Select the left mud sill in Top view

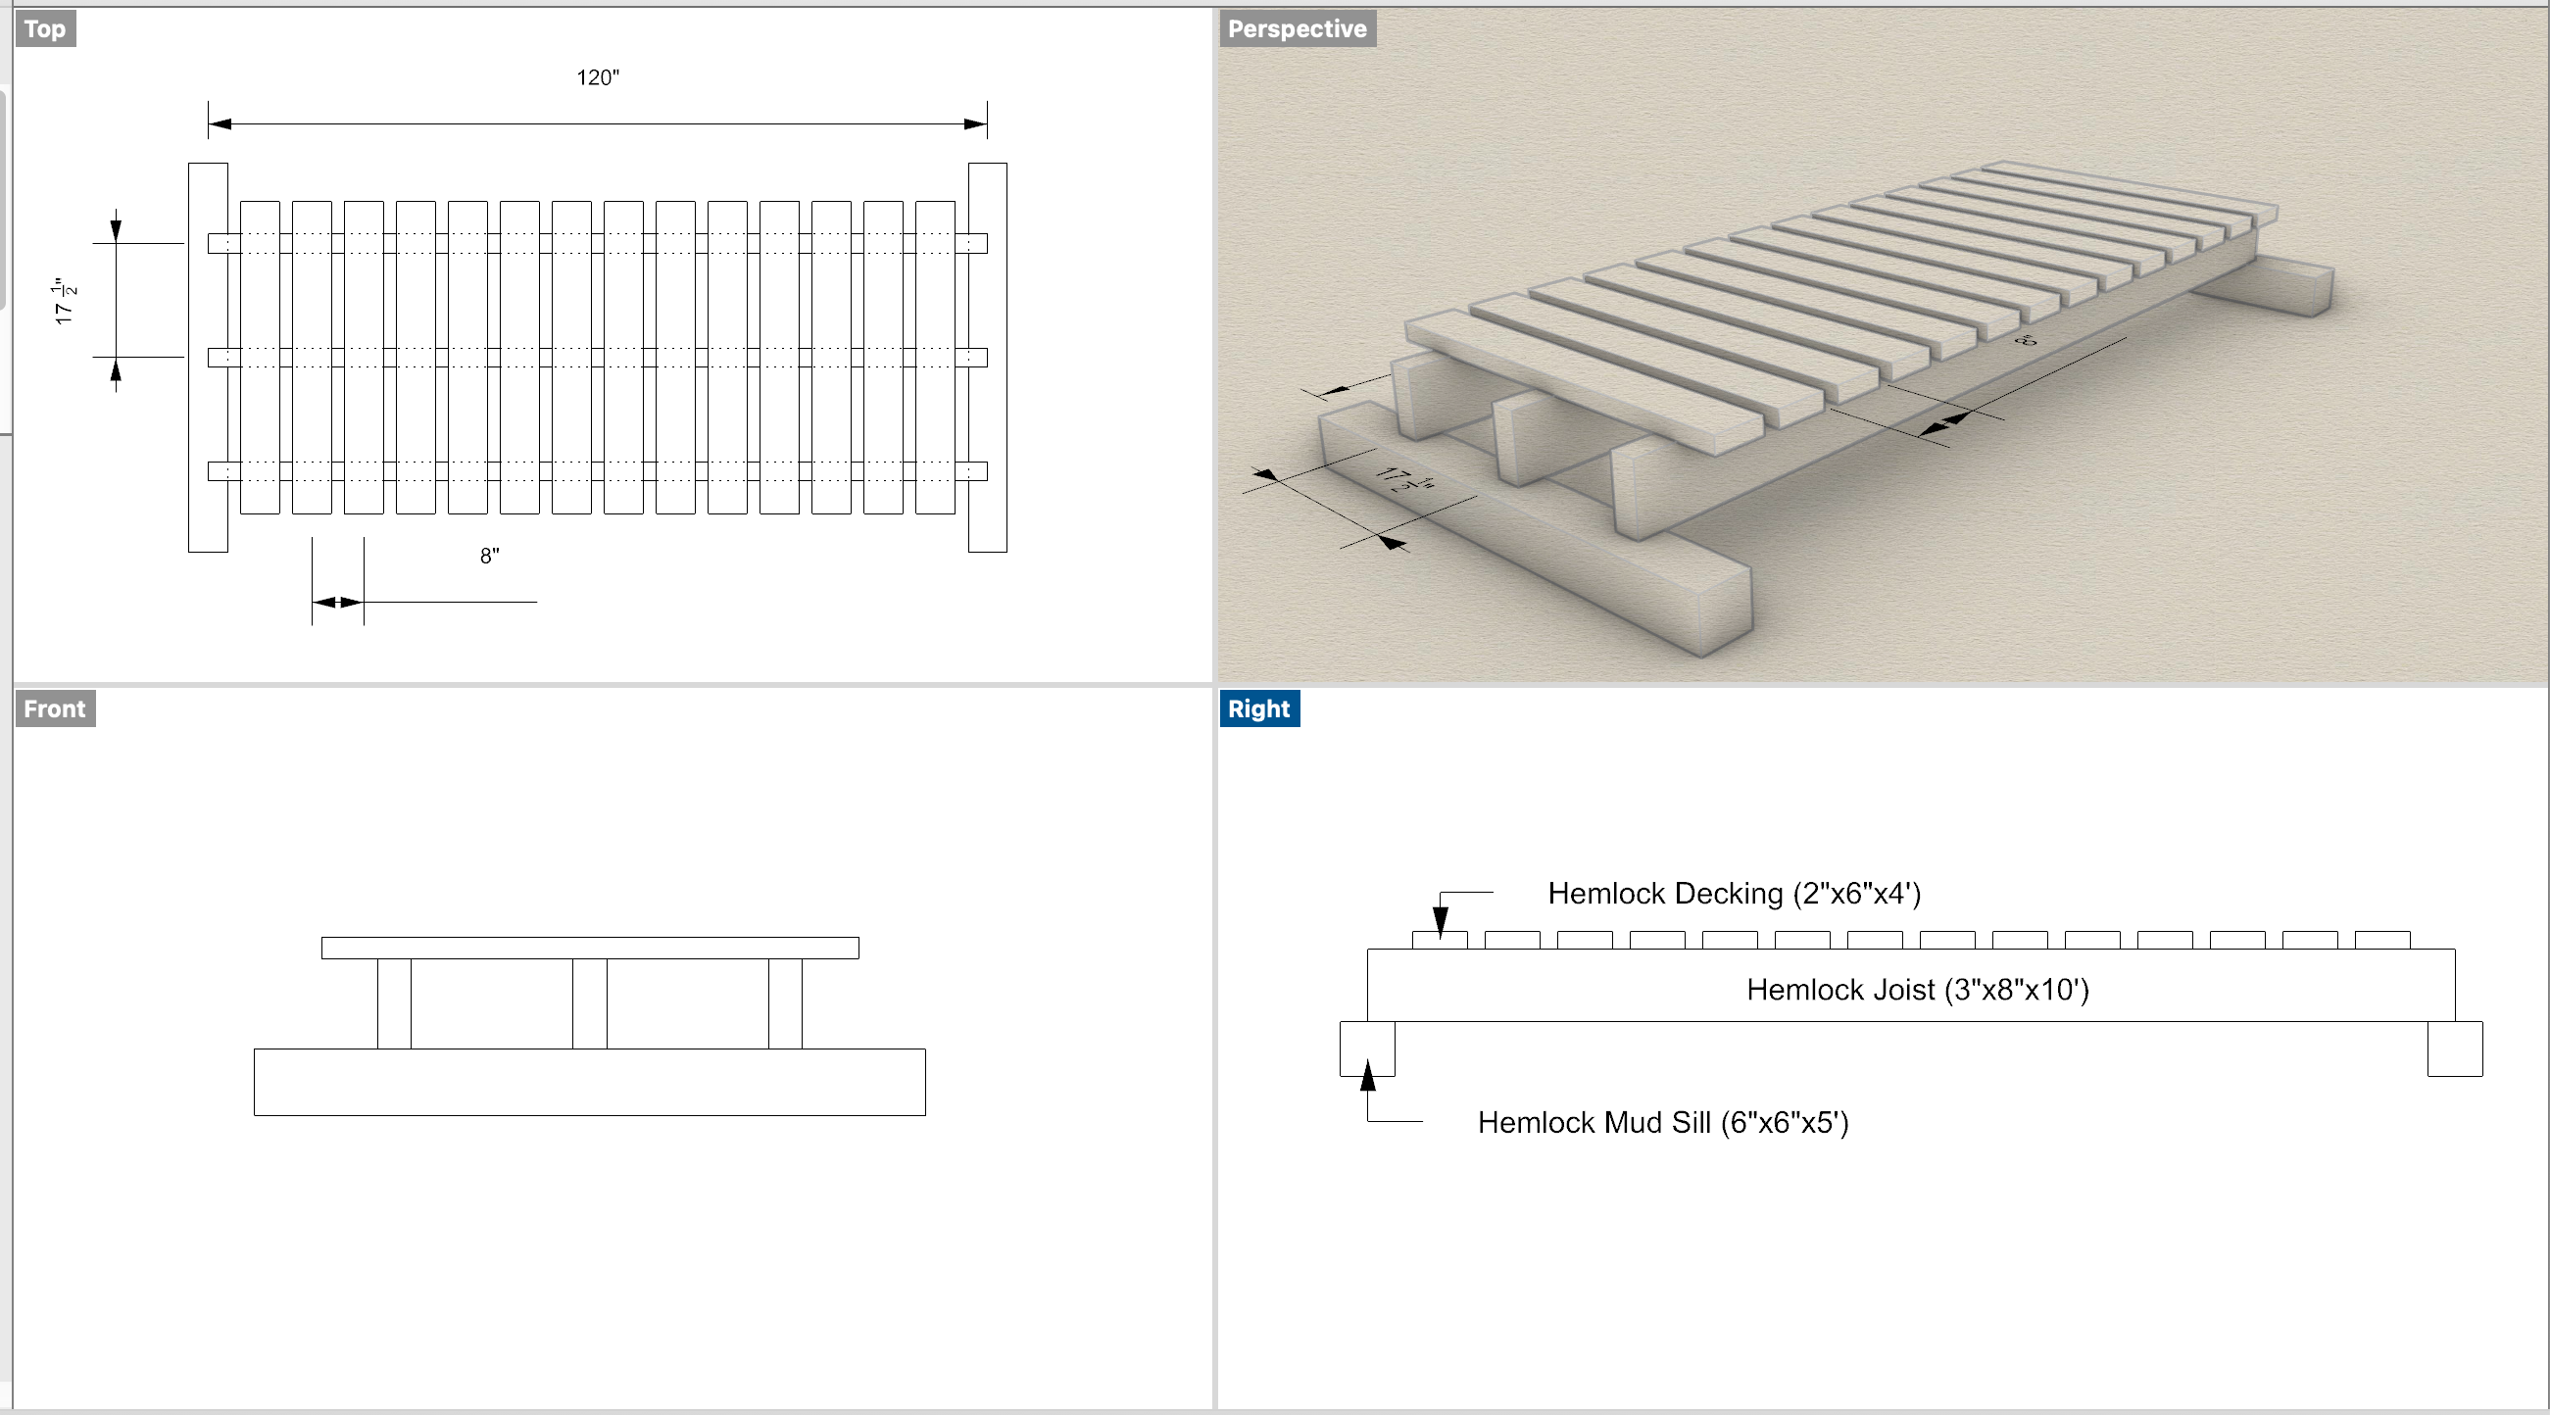tap(208, 358)
